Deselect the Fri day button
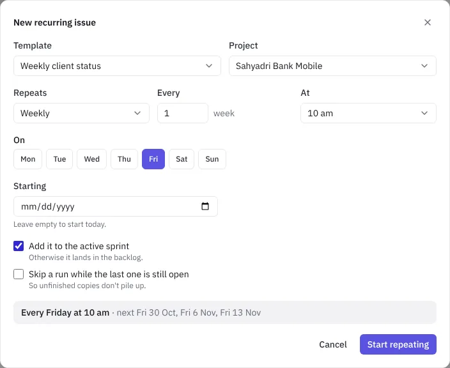The width and height of the screenshot is (450, 368). pos(153,159)
